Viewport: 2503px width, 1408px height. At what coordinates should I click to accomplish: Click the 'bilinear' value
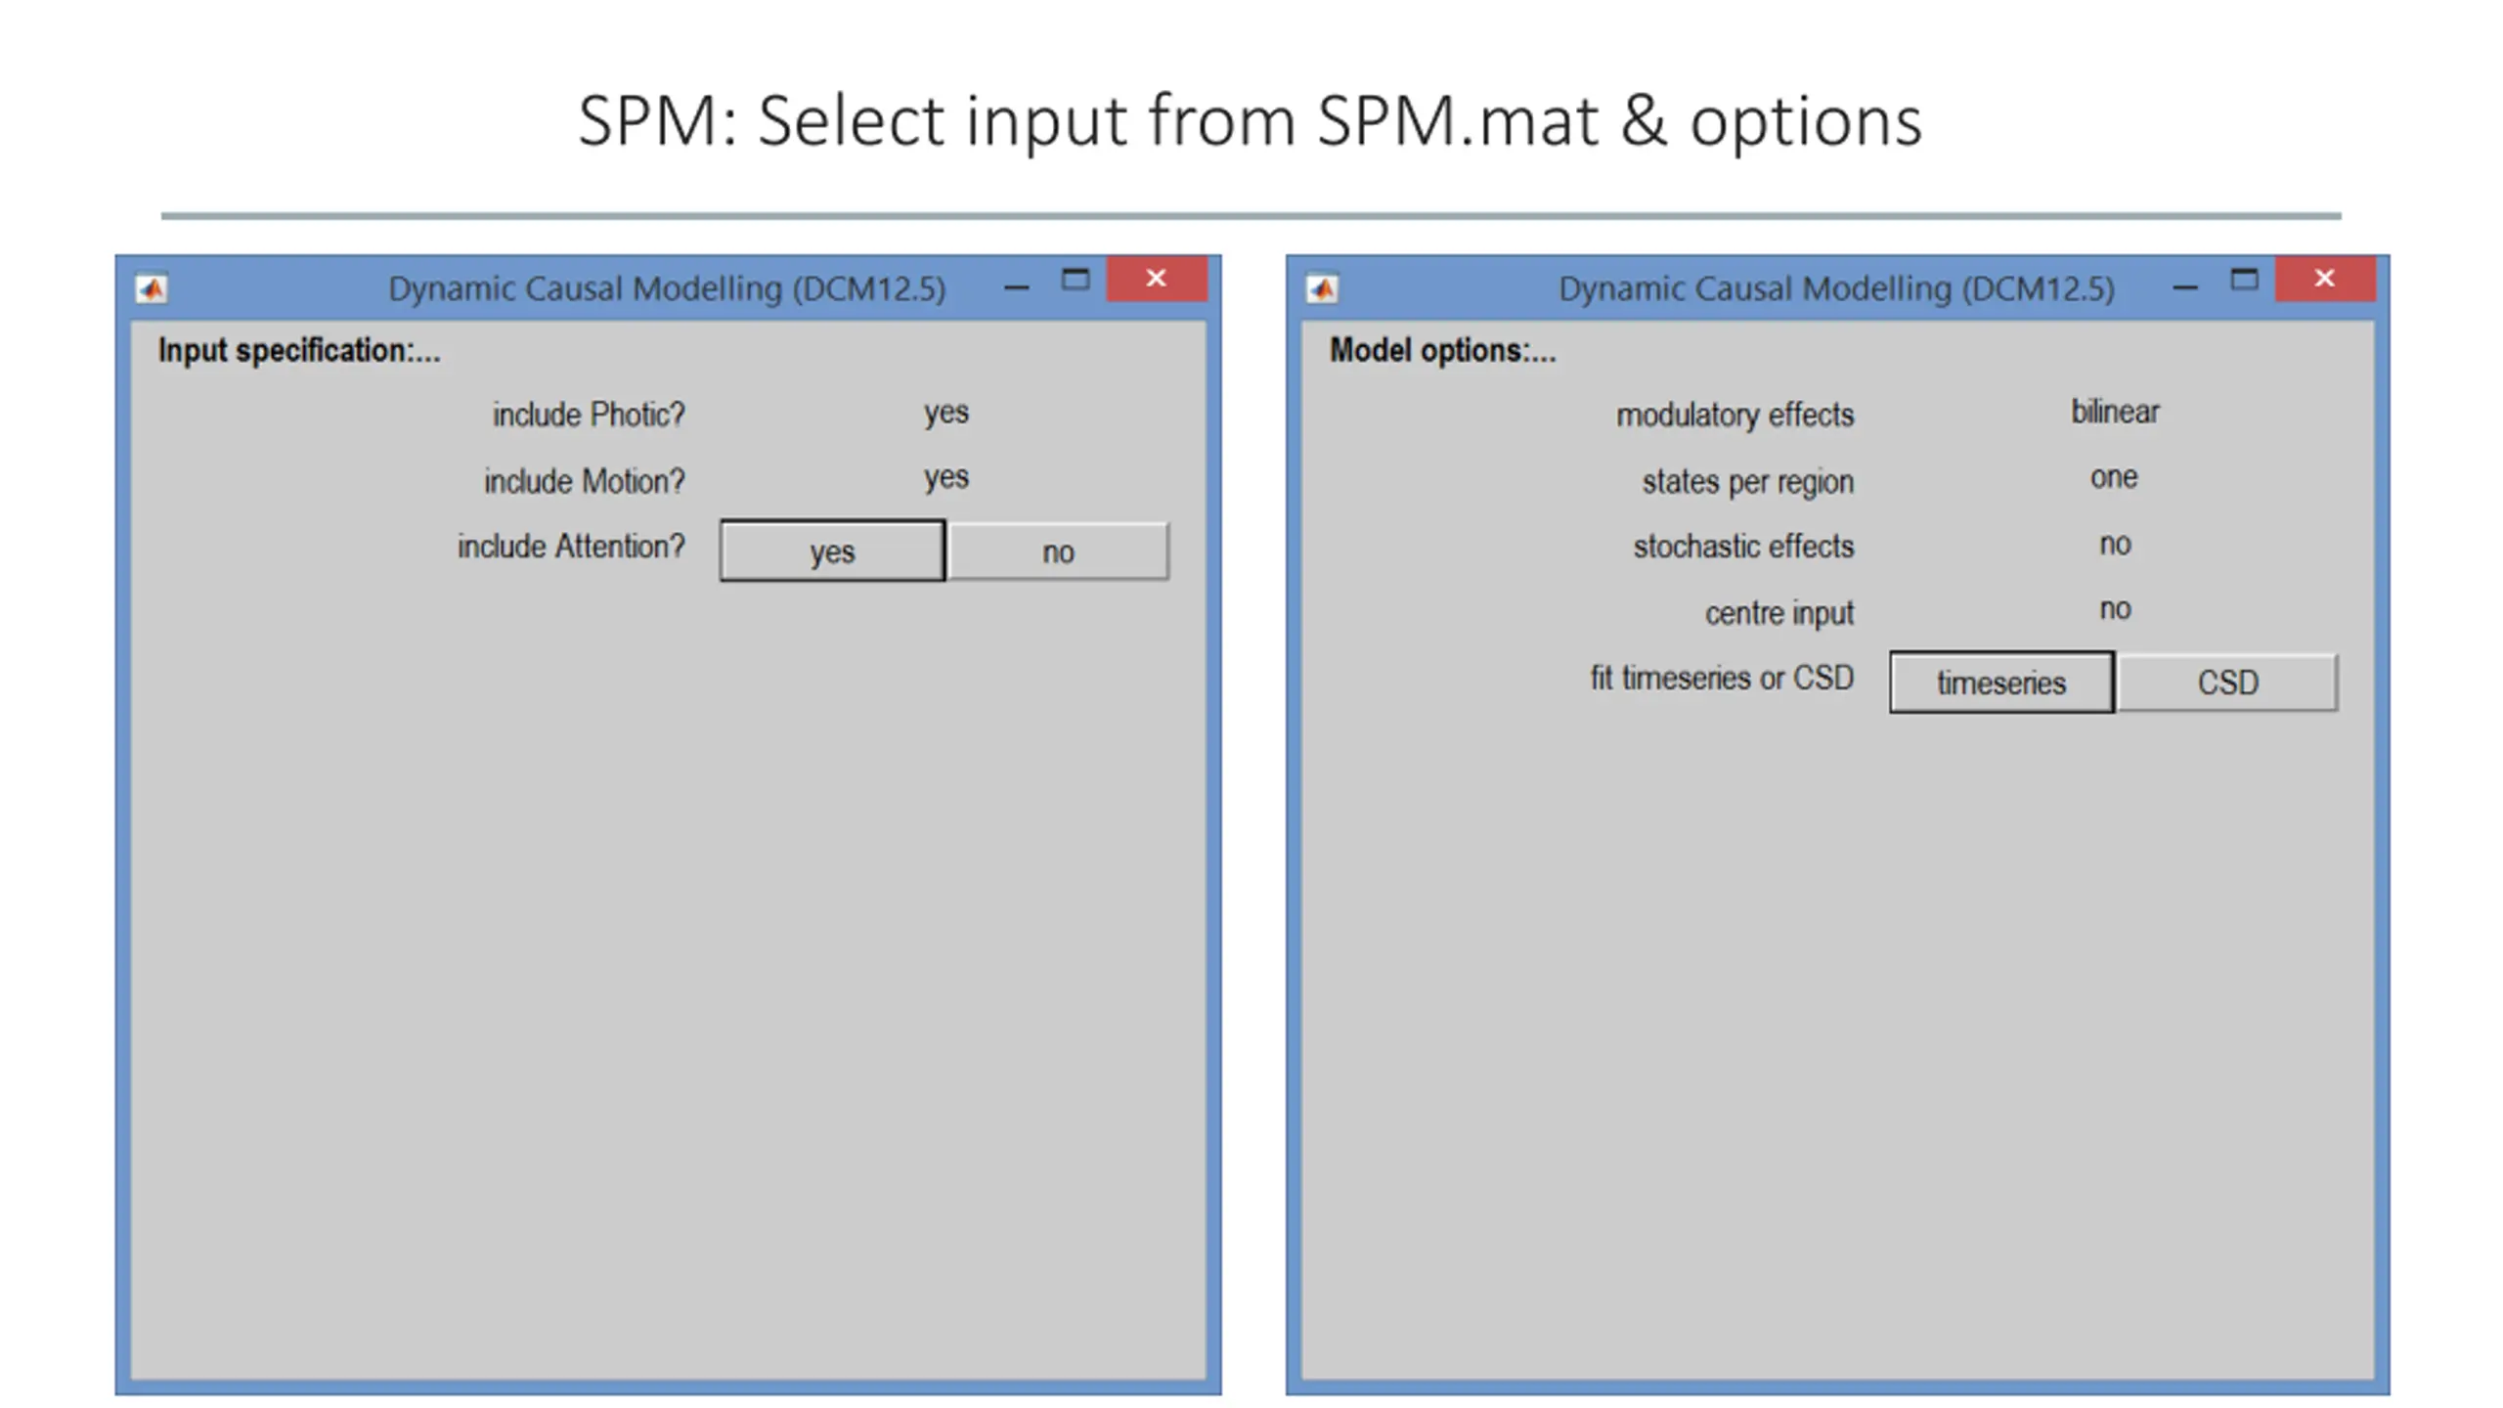[x=2115, y=412]
